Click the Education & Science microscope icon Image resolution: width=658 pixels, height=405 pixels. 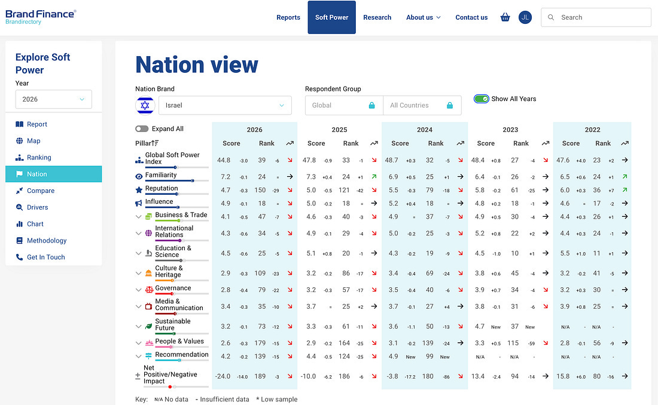click(148, 253)
